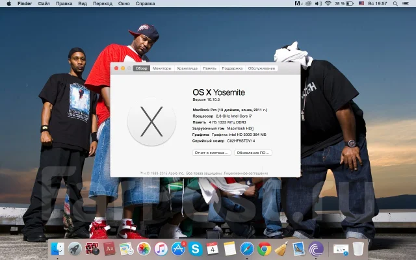Open the Файл menu
Image resolution: width=416 pixels, height=260 pixels.
coord(44,3)
